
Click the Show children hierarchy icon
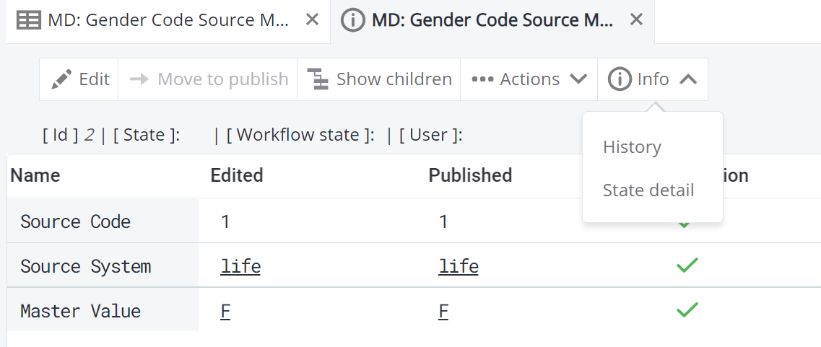pyautogui.click(x=318, y=79)
